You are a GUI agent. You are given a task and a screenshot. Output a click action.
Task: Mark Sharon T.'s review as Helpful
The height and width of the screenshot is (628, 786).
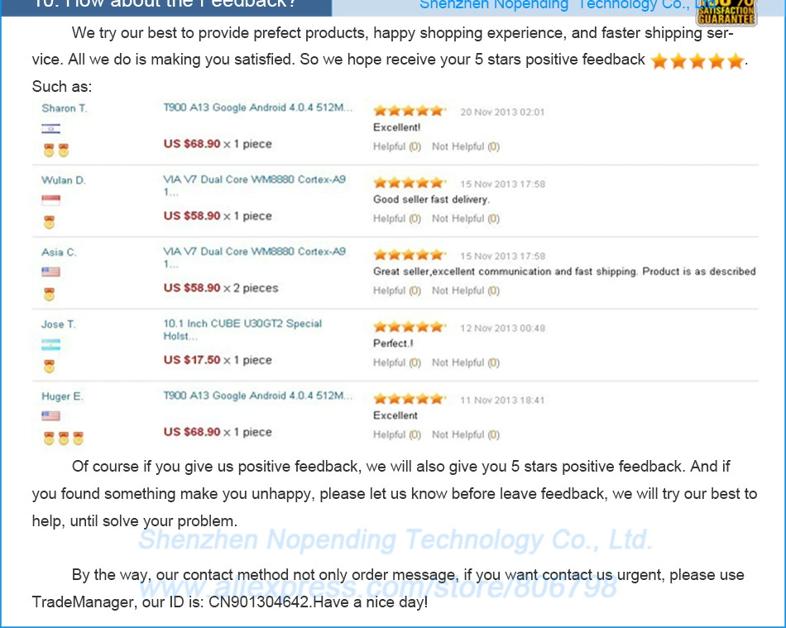(x=396, y=146)
